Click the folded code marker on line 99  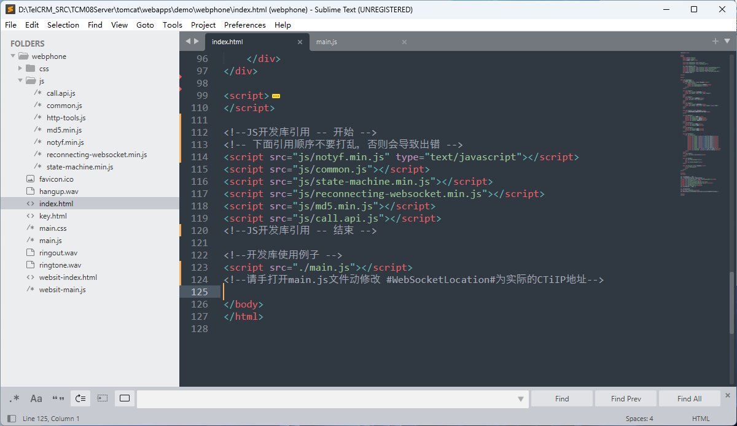276,96
